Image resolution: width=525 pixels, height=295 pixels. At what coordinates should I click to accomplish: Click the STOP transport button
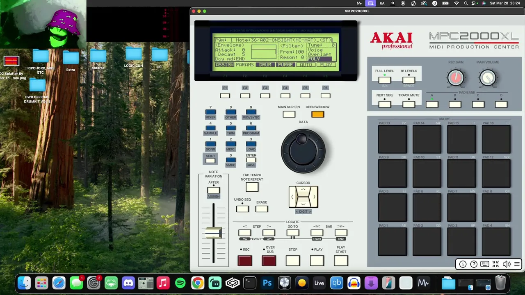(293, 261)
